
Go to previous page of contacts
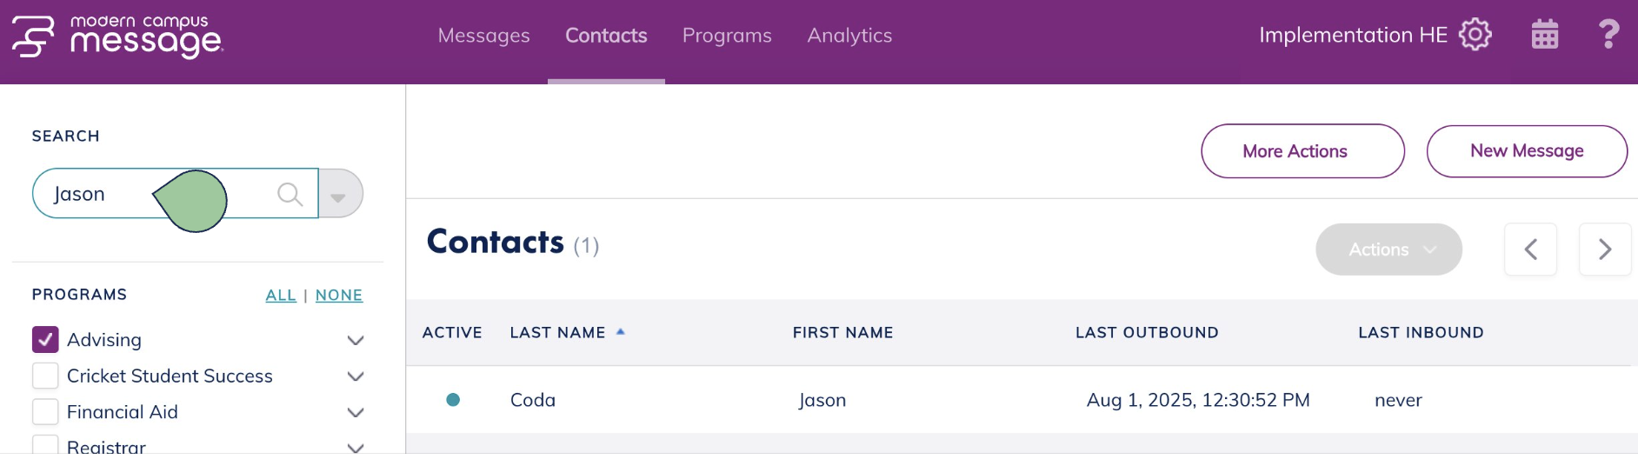tap(1530, 249)
